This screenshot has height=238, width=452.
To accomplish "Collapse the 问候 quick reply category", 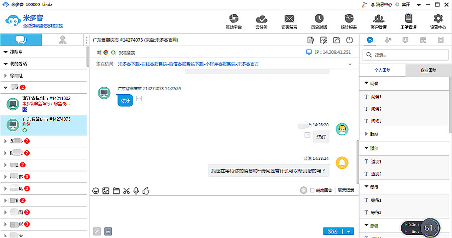I will (367, 83).
